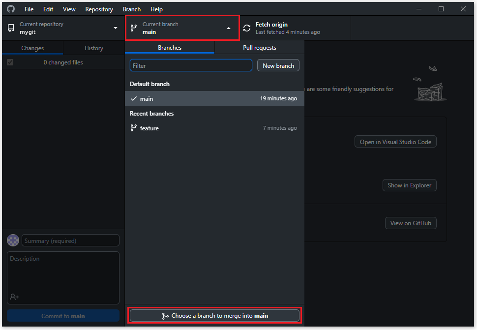Click the add co-authors icon in Description
Screen dimensions: 477x330
coord(14,297)
